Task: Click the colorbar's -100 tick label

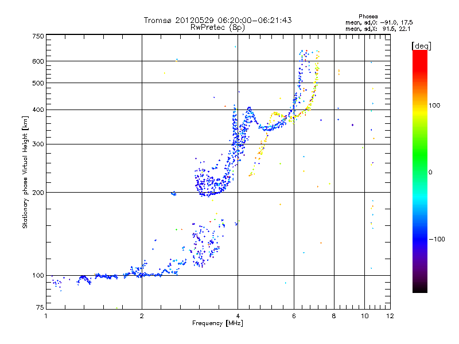Action: 437,239
